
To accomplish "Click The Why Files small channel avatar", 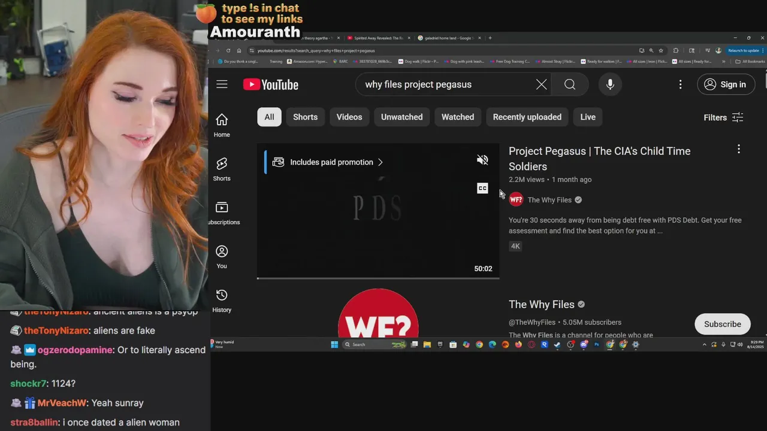I will pyautogui.click(x=516, y=200).
